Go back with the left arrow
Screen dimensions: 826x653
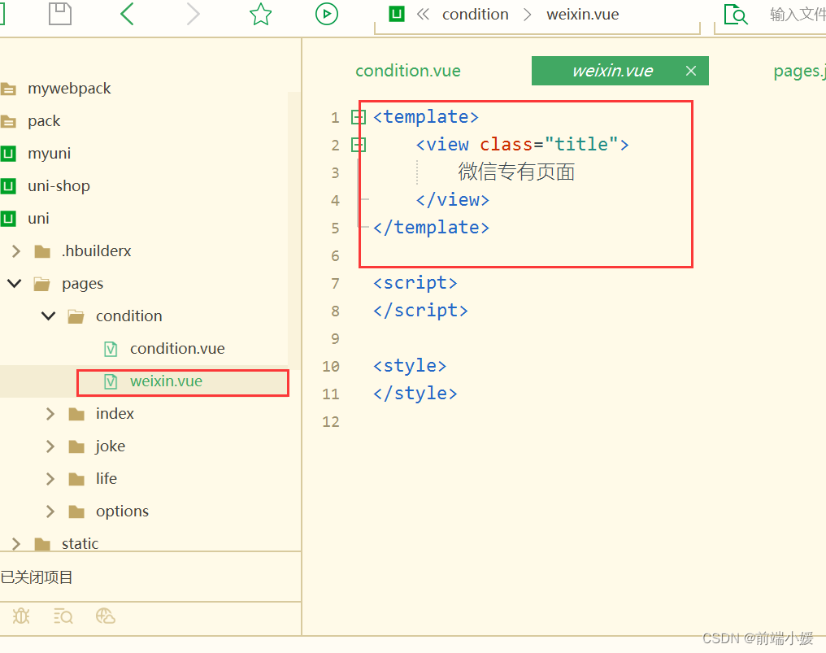pyautogui.click(x=127, y=14)
